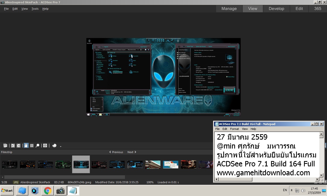Click the external editor icon at toolbar start
The width and height of the screenshot is (327, 196).
click(x=5, y=145)
